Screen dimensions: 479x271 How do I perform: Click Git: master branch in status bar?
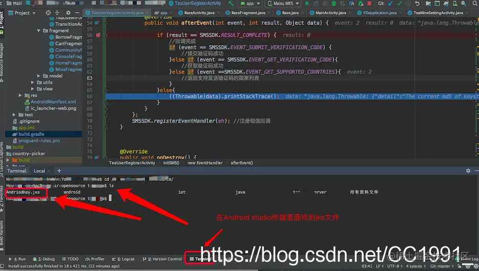pyautogui.click(x=442, y=266)
